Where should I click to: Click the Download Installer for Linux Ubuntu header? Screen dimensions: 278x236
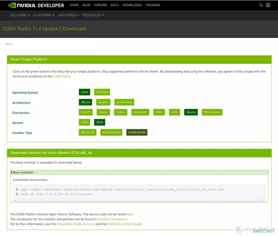51,153
